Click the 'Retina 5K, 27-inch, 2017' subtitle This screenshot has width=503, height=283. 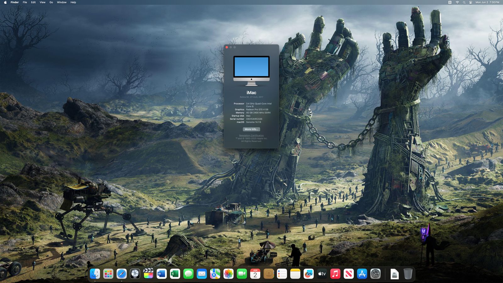point(251,97)
